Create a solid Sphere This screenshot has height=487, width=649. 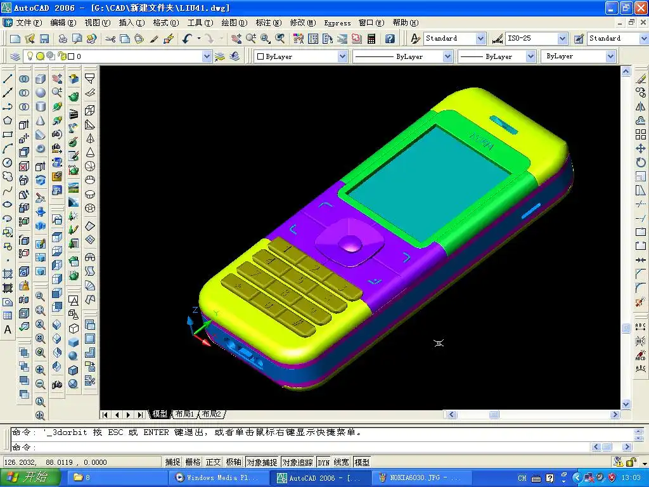click(41, 93)
